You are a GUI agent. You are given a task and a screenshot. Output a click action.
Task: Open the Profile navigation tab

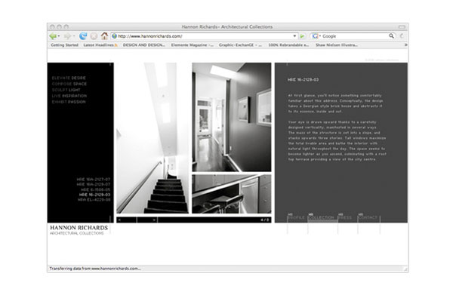297,217
